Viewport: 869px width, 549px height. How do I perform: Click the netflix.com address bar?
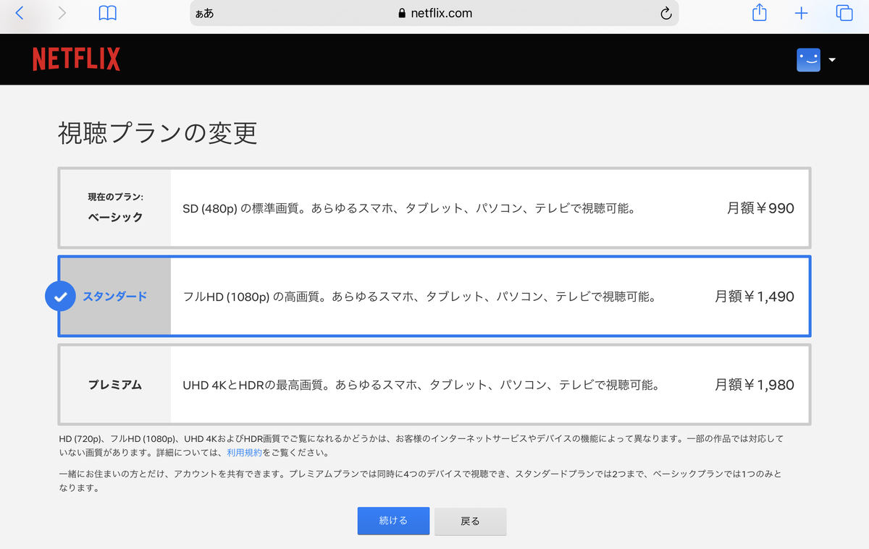[434, 14]
